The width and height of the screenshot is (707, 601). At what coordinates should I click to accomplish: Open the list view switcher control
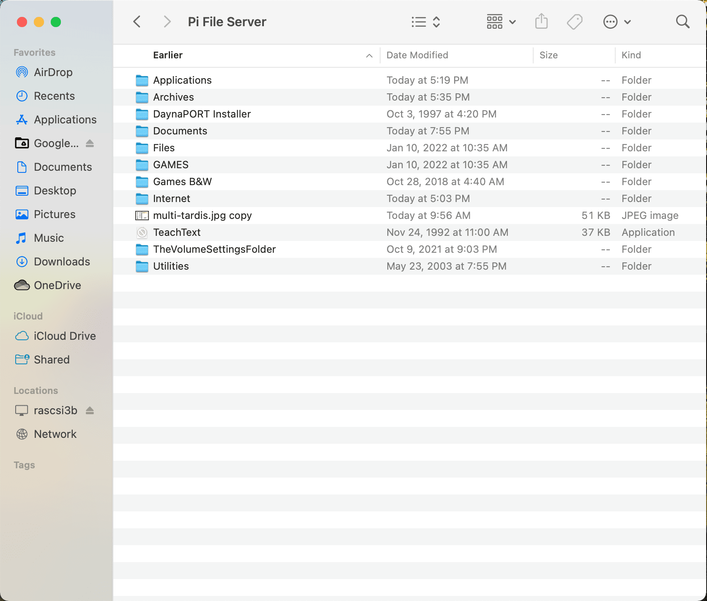[426, 22]
